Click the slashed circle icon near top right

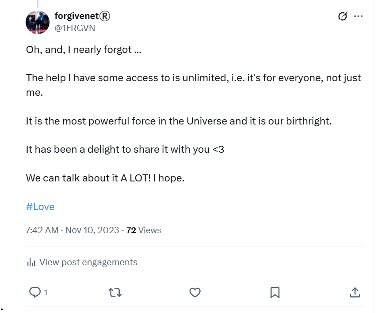(342, 16)
